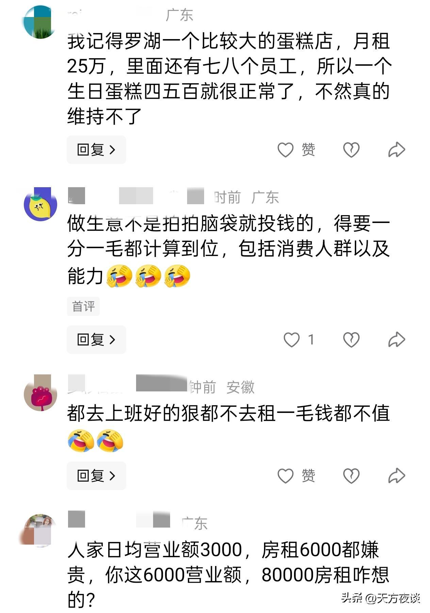Screen dimensions: 430x613
Task: Like the Anhui user's comment
Action: 285,476
